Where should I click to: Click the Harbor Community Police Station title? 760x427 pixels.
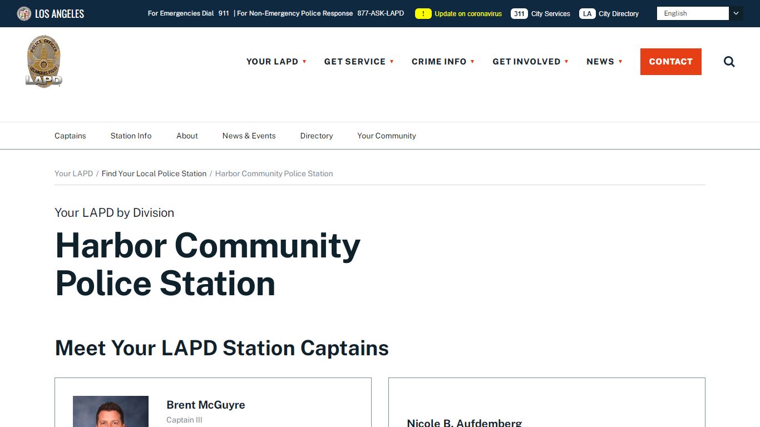(208, 264)
